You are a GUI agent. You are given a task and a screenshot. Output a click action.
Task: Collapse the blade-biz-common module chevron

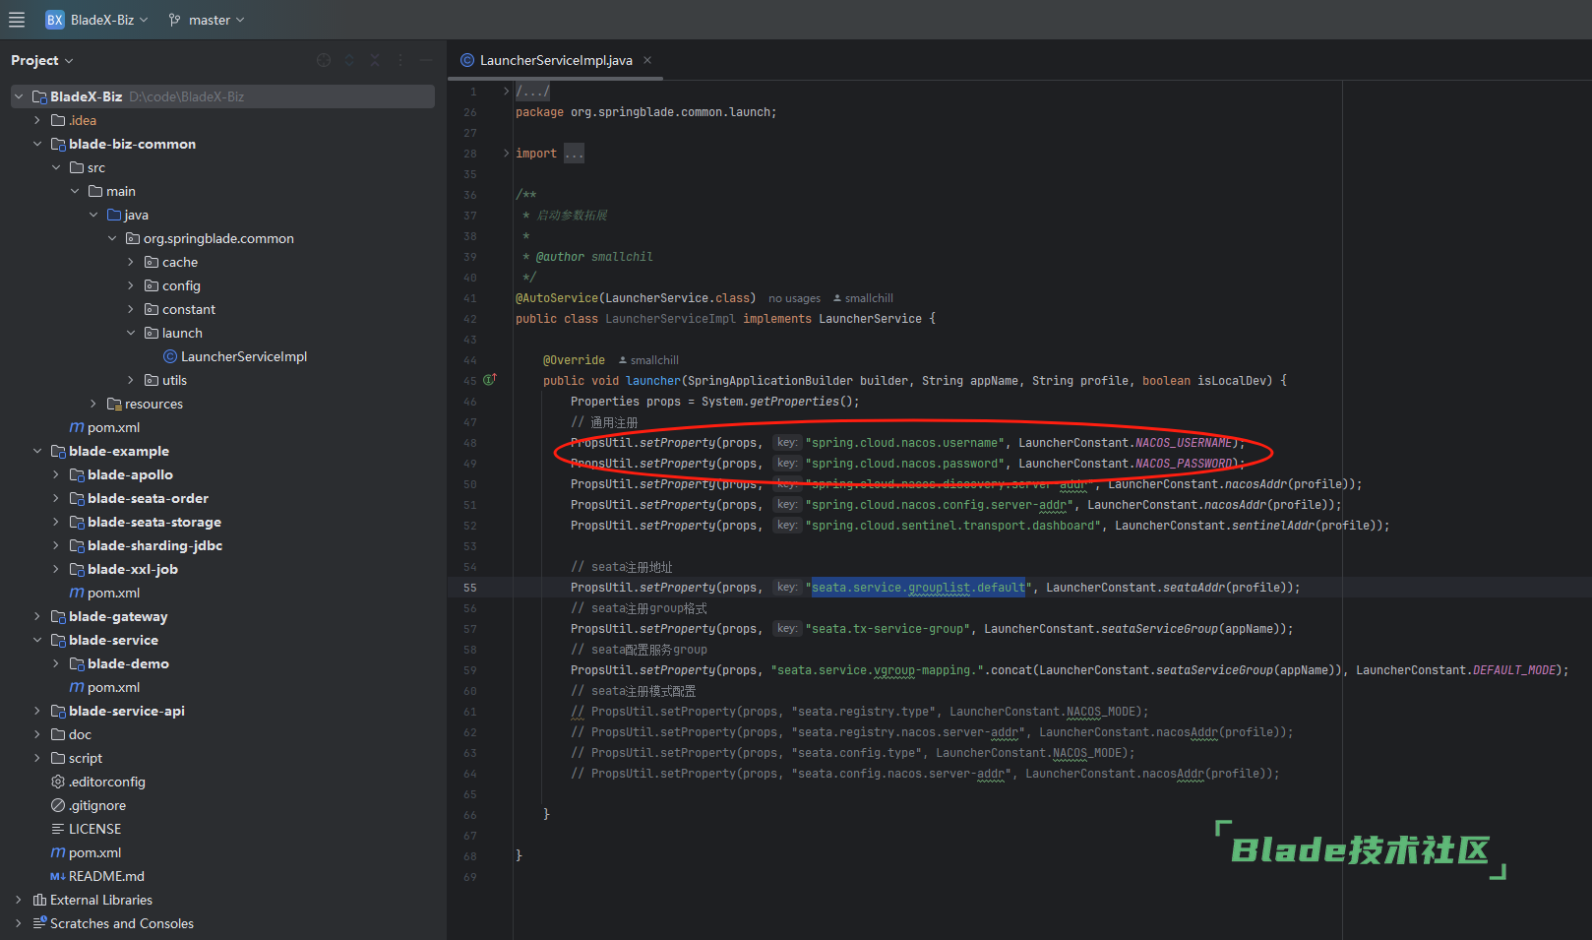click(37, 144)
